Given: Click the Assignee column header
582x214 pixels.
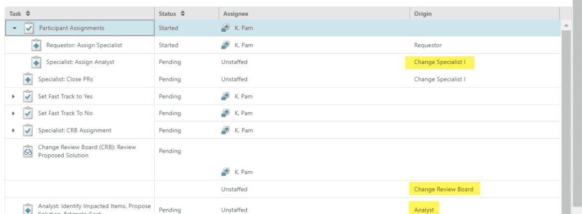Looking at the screenshot, I should [236, 14].
